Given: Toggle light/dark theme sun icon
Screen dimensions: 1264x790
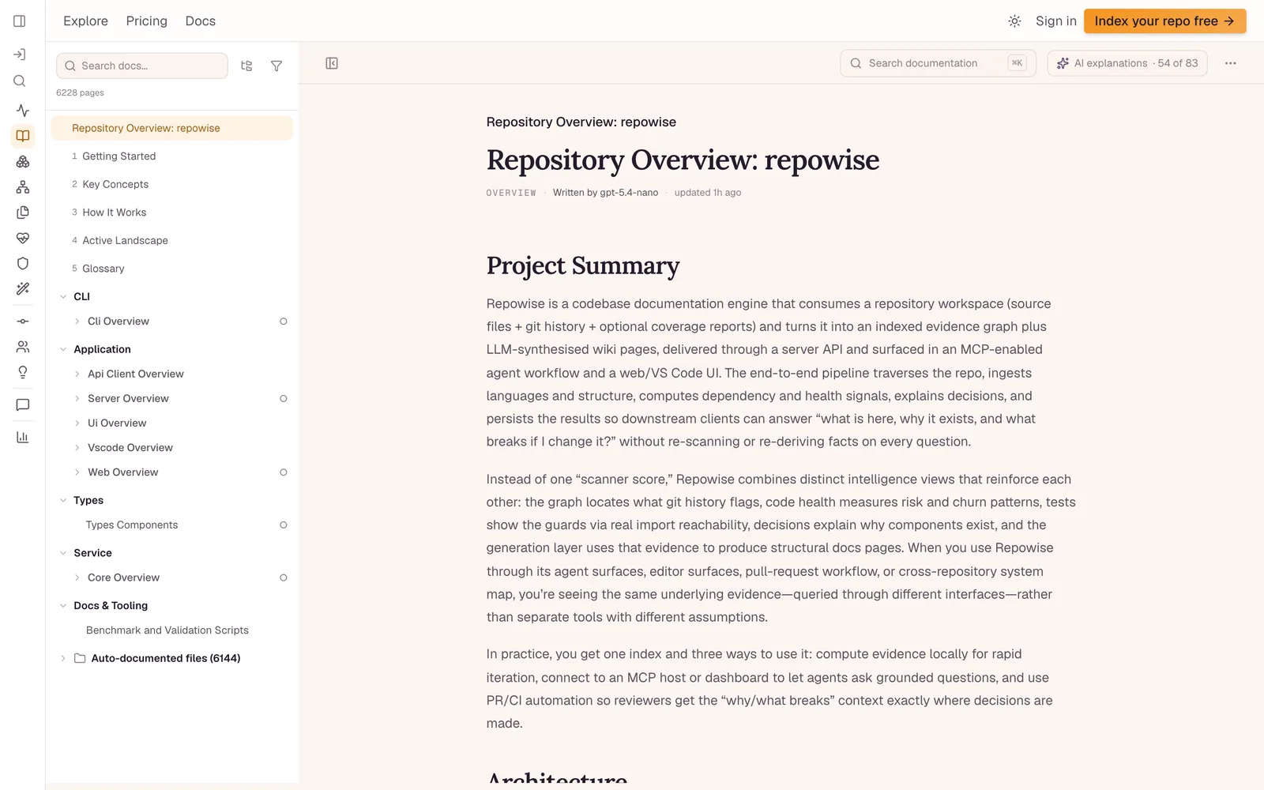Looking at the screenshot, I should 1015,21.
